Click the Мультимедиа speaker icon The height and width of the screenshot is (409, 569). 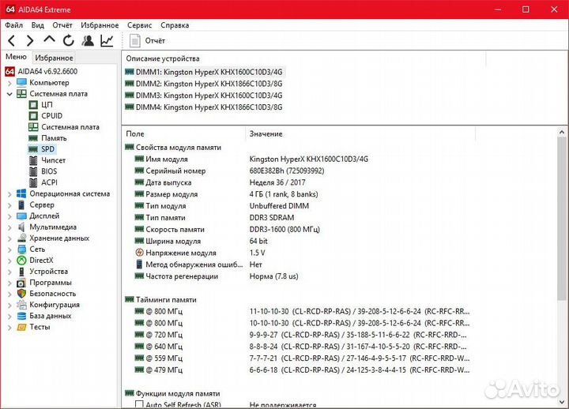(x=21, y=227)
